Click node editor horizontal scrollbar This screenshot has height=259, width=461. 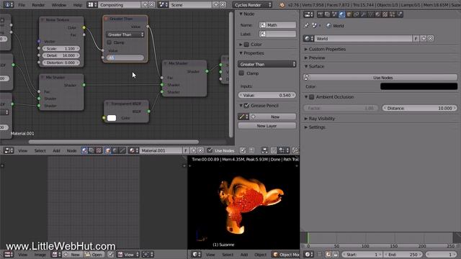pos(114,142)
